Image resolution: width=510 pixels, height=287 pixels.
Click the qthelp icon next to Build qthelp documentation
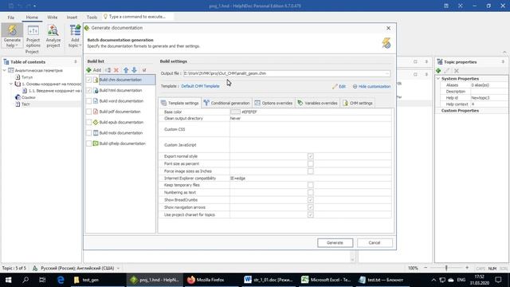(96, 143)
